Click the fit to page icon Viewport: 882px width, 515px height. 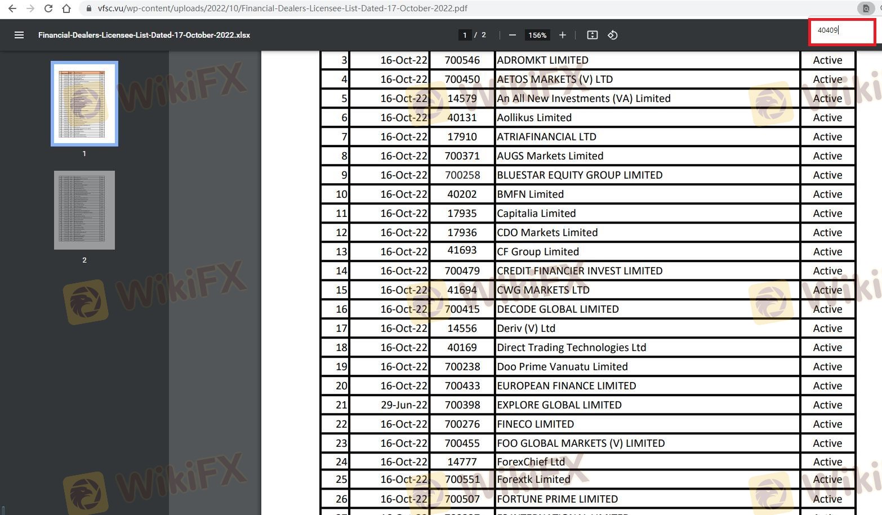tap(592, 35)
